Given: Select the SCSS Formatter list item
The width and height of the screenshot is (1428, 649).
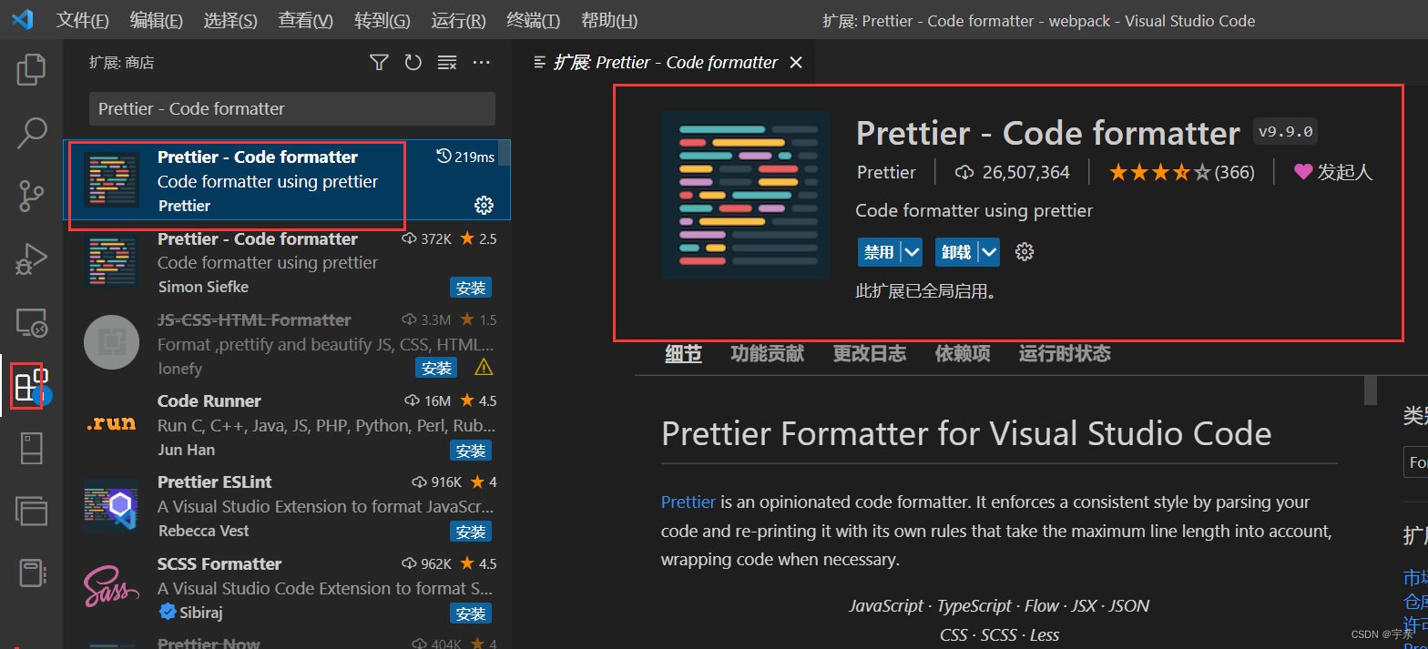Looking at the screenshot, I should coord(287,588).
